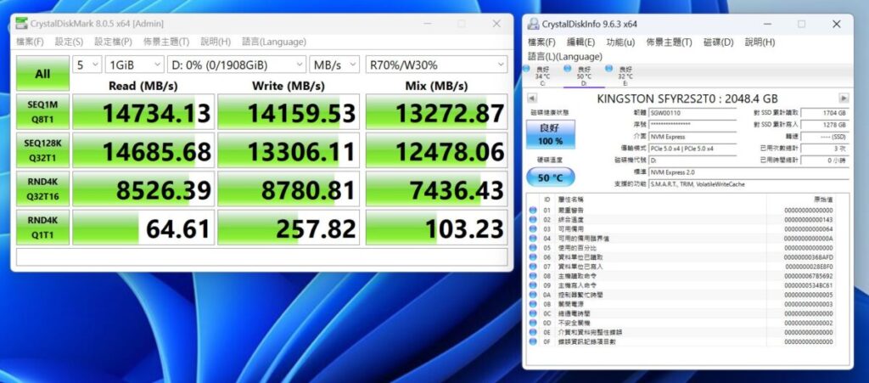Run the RND4K Q32T16 test

point(42,189)
